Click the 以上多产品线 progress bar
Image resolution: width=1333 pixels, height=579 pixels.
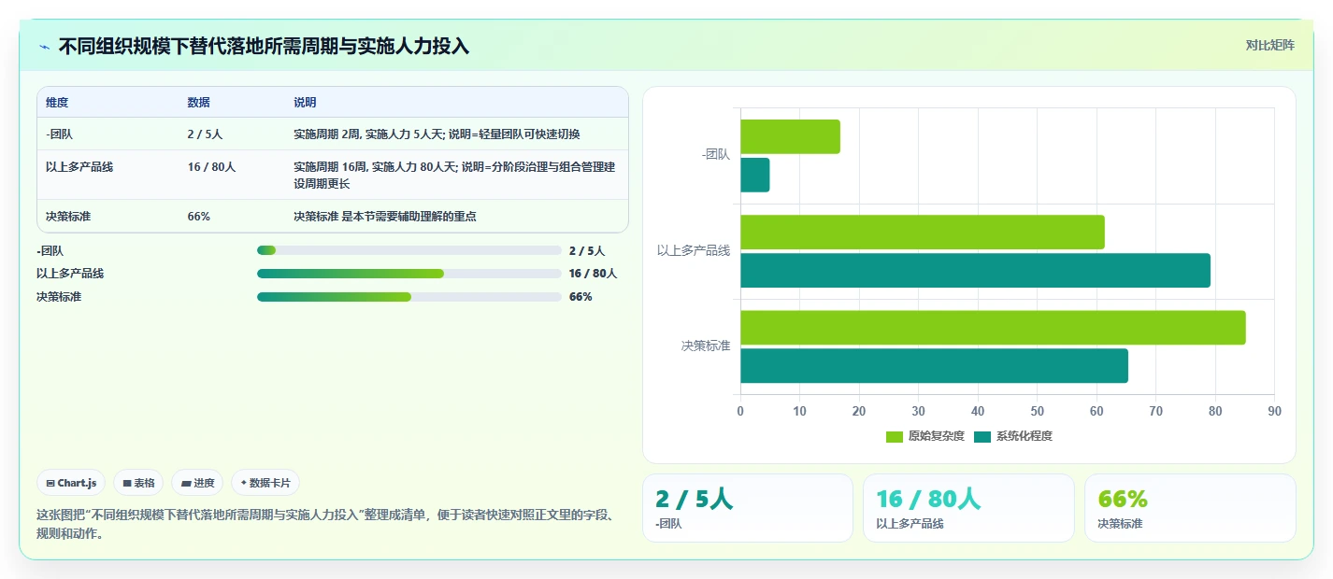[408, 274]
